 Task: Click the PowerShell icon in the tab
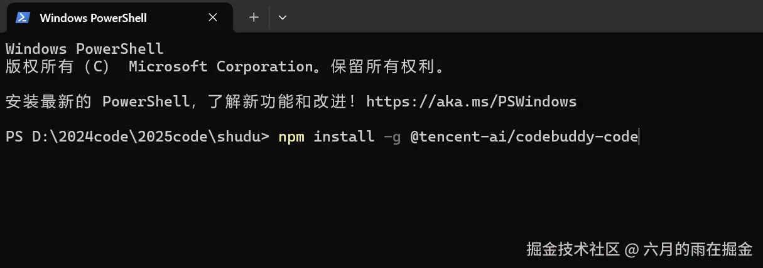[x=23, y=18]
